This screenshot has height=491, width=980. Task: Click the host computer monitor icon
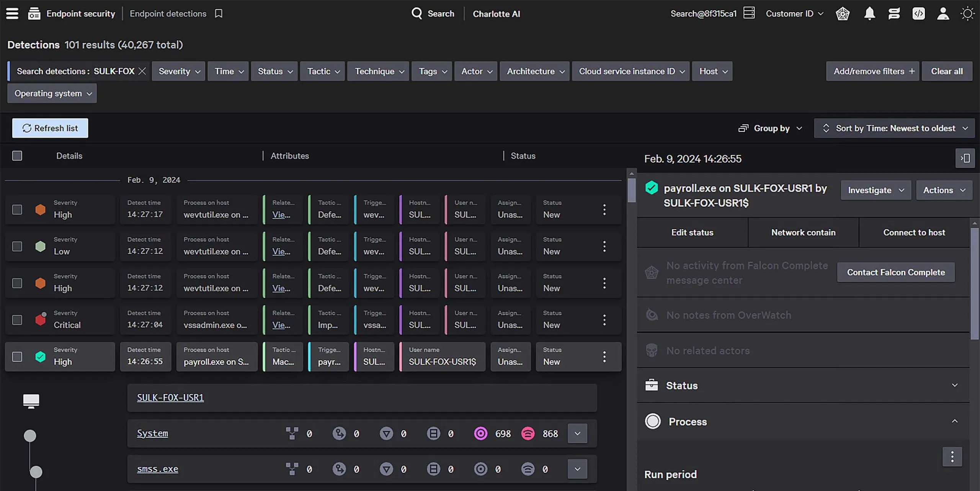pyautogui.click(x=31, y=401)
